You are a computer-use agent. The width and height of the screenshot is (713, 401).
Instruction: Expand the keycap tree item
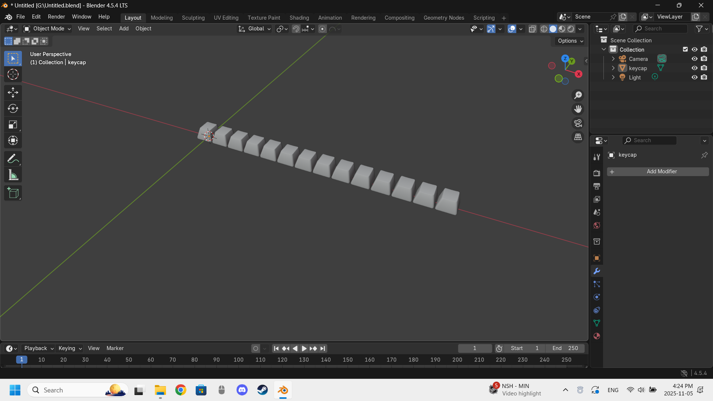pos(613,68)
